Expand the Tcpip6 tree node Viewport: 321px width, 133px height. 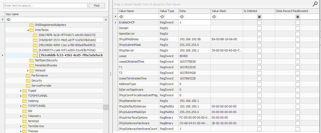(21, 91)
